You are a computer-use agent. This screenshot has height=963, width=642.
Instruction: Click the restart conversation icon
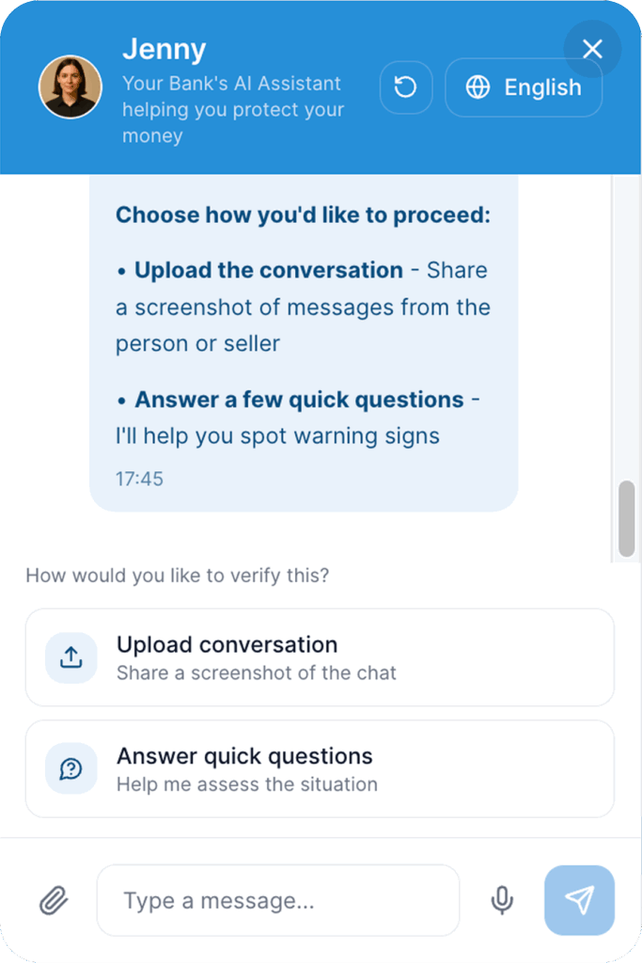405,87
